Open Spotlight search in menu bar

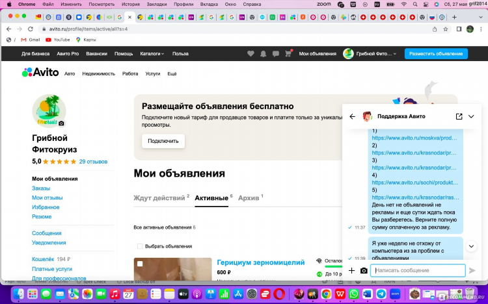pos(415,5)
